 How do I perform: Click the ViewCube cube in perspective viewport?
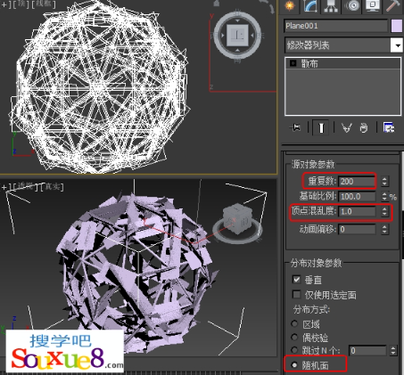(x=237, y=218)
